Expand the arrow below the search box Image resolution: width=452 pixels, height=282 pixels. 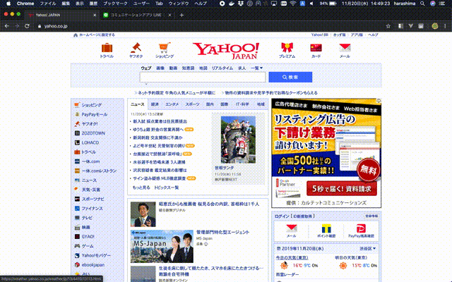point(146,84)
